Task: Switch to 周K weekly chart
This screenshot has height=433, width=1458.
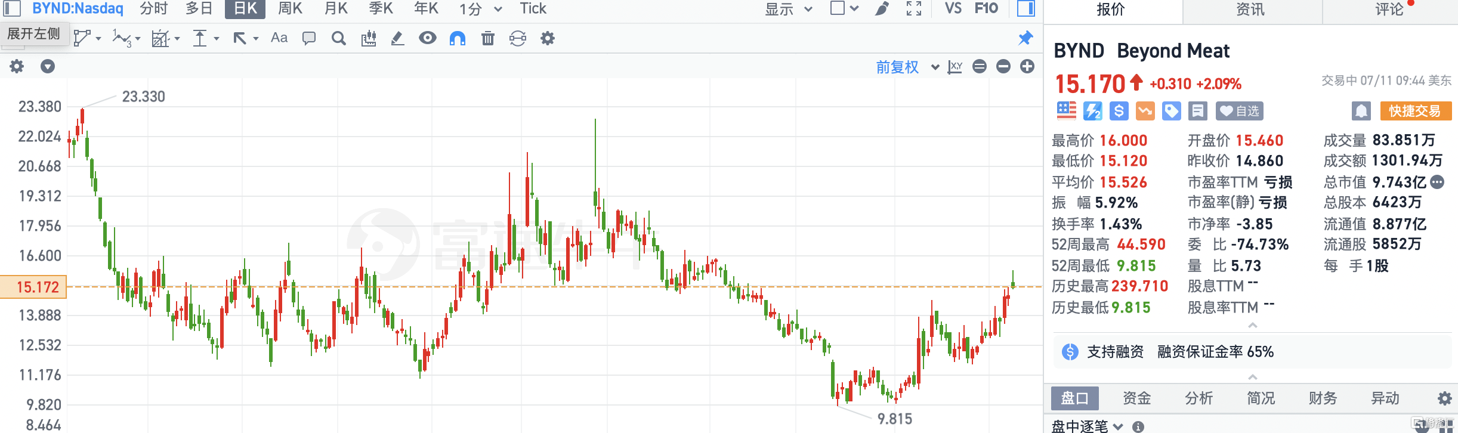Action: coord(291,8)
